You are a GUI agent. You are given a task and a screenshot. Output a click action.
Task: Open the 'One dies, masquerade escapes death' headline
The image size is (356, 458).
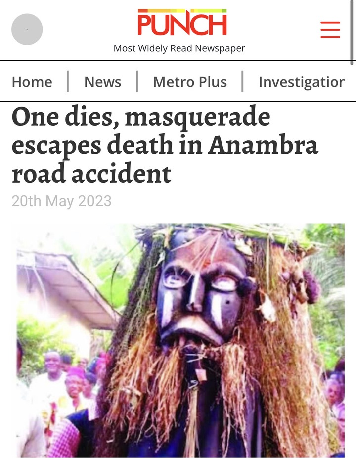[165, 145]
